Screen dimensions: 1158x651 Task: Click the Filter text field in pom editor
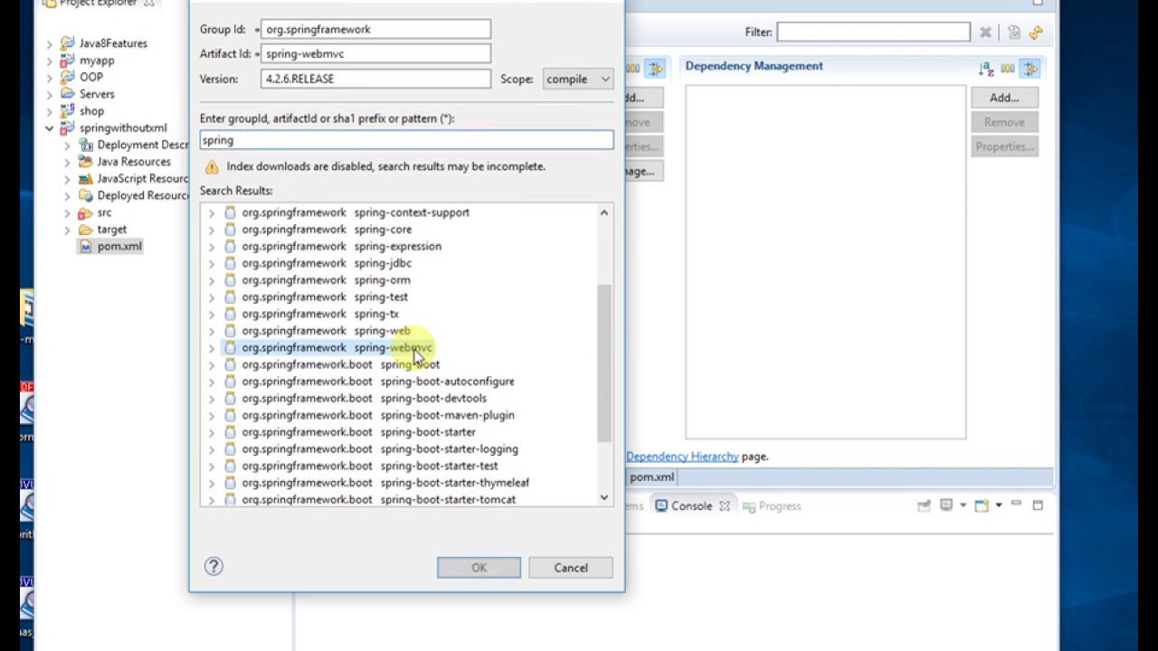tap(873, 32)
